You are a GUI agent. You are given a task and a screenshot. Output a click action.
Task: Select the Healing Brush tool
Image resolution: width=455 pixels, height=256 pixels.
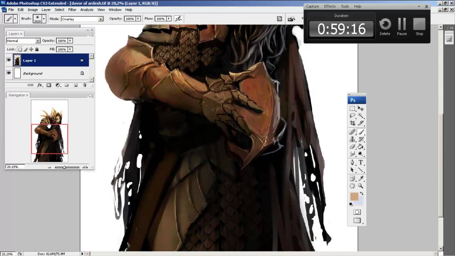(x=352, y=132)
